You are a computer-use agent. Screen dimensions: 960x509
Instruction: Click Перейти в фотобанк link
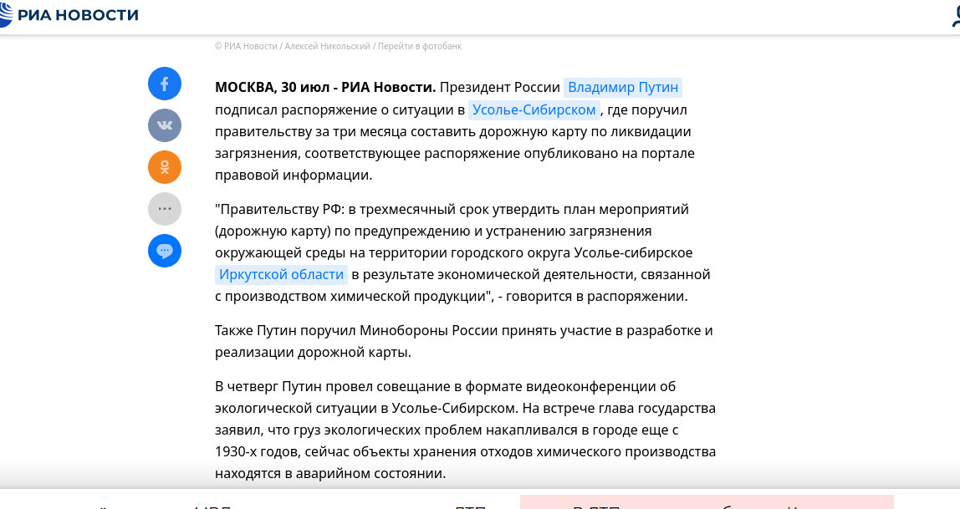420,47
